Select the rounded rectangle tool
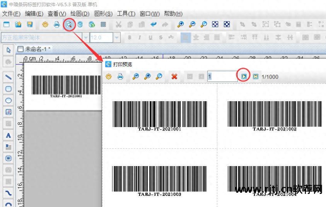 tap(8, 89)
